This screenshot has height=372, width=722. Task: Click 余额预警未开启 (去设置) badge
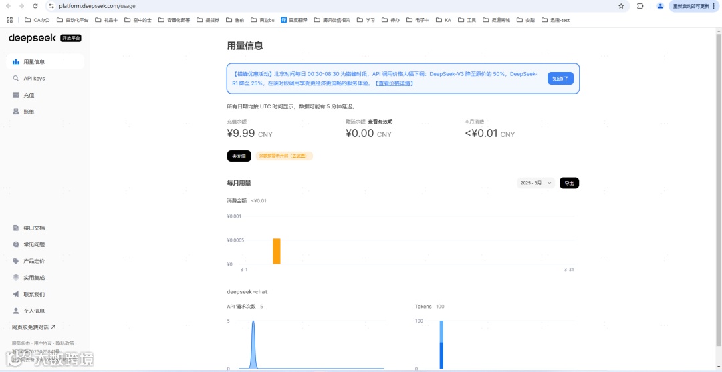[x=284, y=156]
